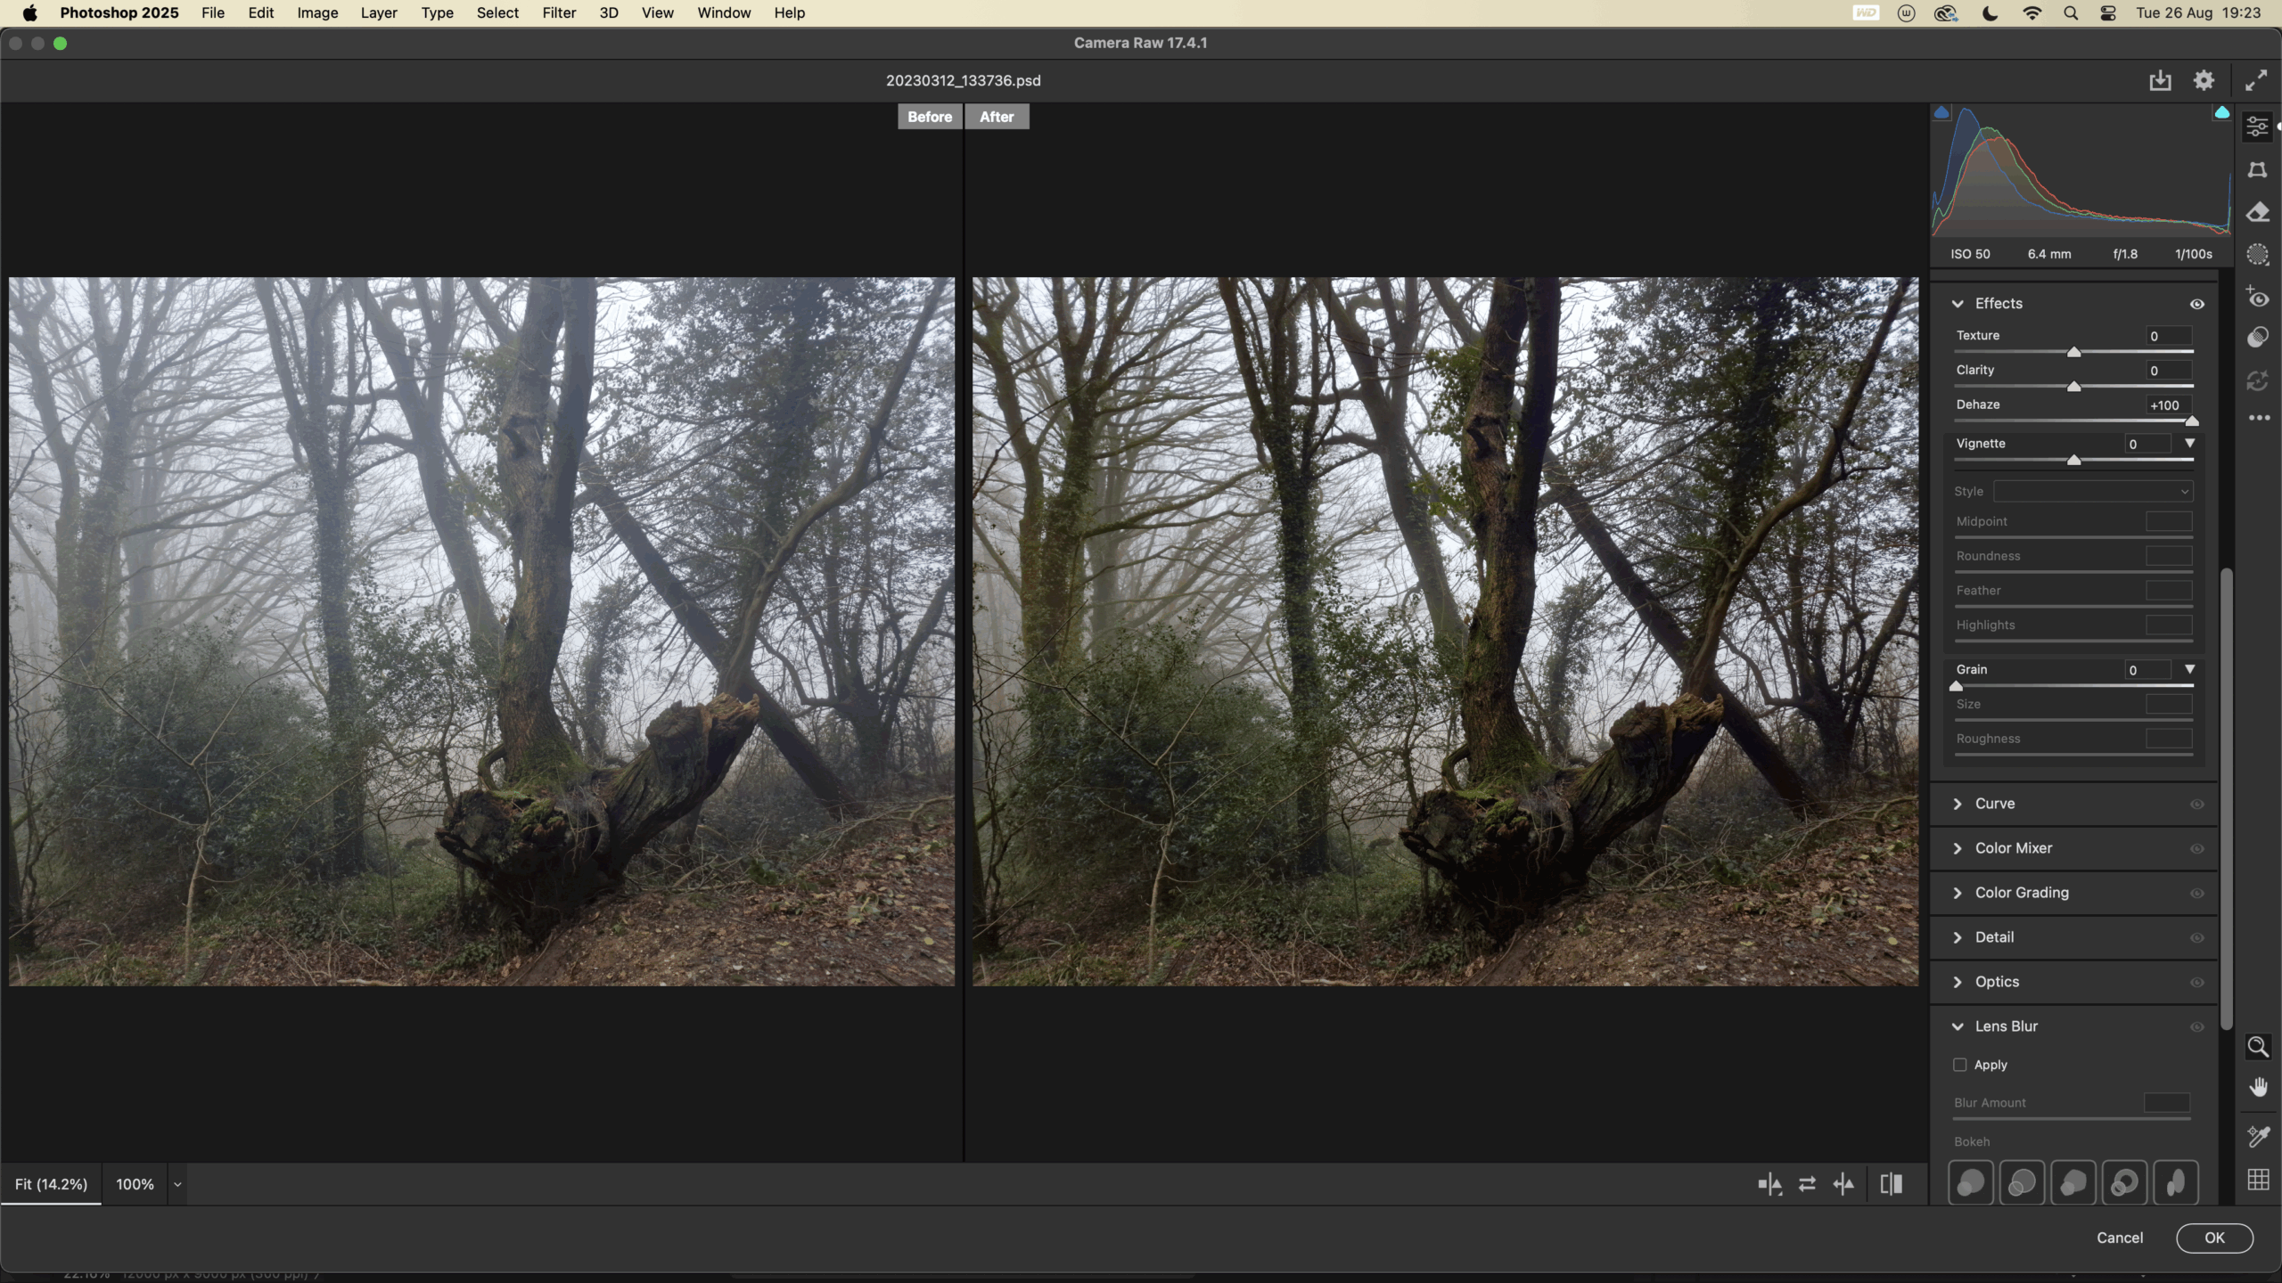Click the save image download icon

2160,81
